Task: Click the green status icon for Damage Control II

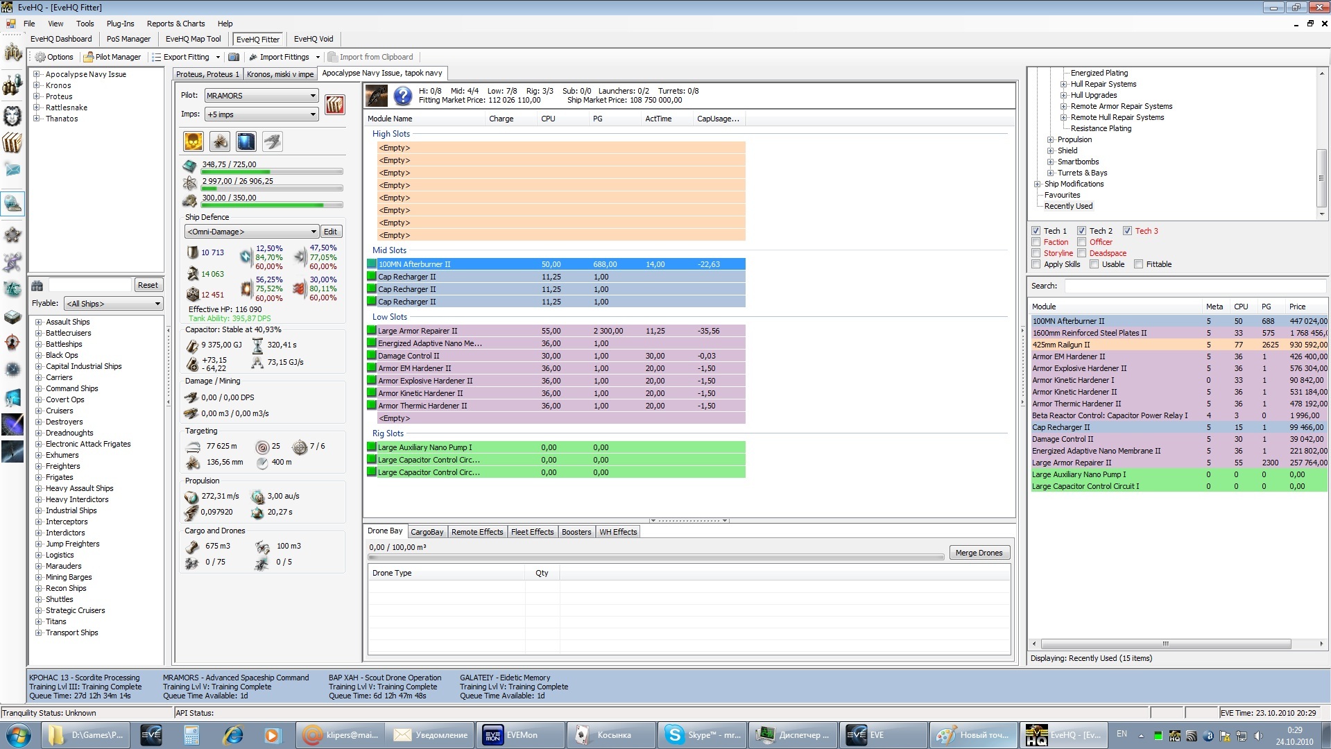Action: pos(372,356)
